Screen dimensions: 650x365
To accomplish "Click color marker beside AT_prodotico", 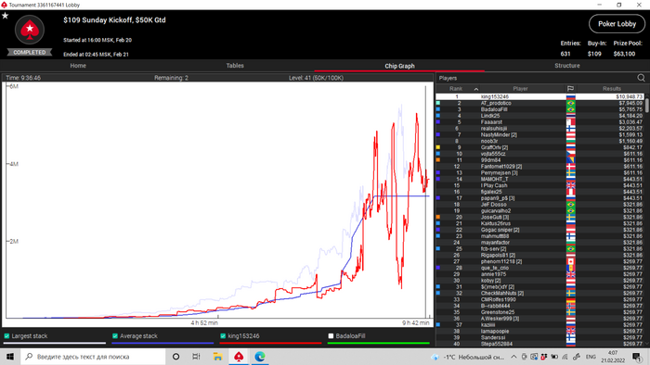I will point(438,103).
